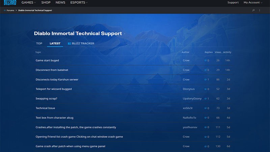
Task: Click 130 views on Game crash after patch row
Action: coord(218,146)
